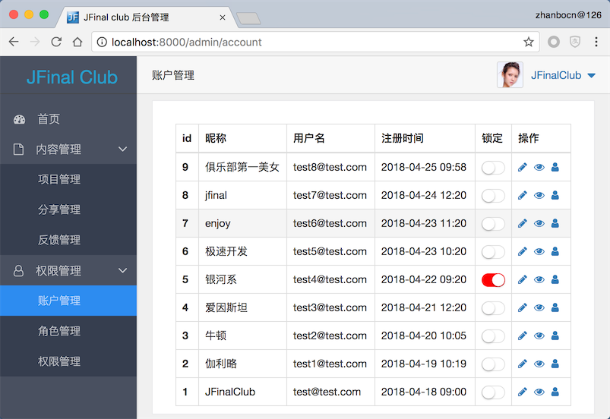Edit the jfinal account with pencil icon
This screenshot has height=419, width=610.
523,195
